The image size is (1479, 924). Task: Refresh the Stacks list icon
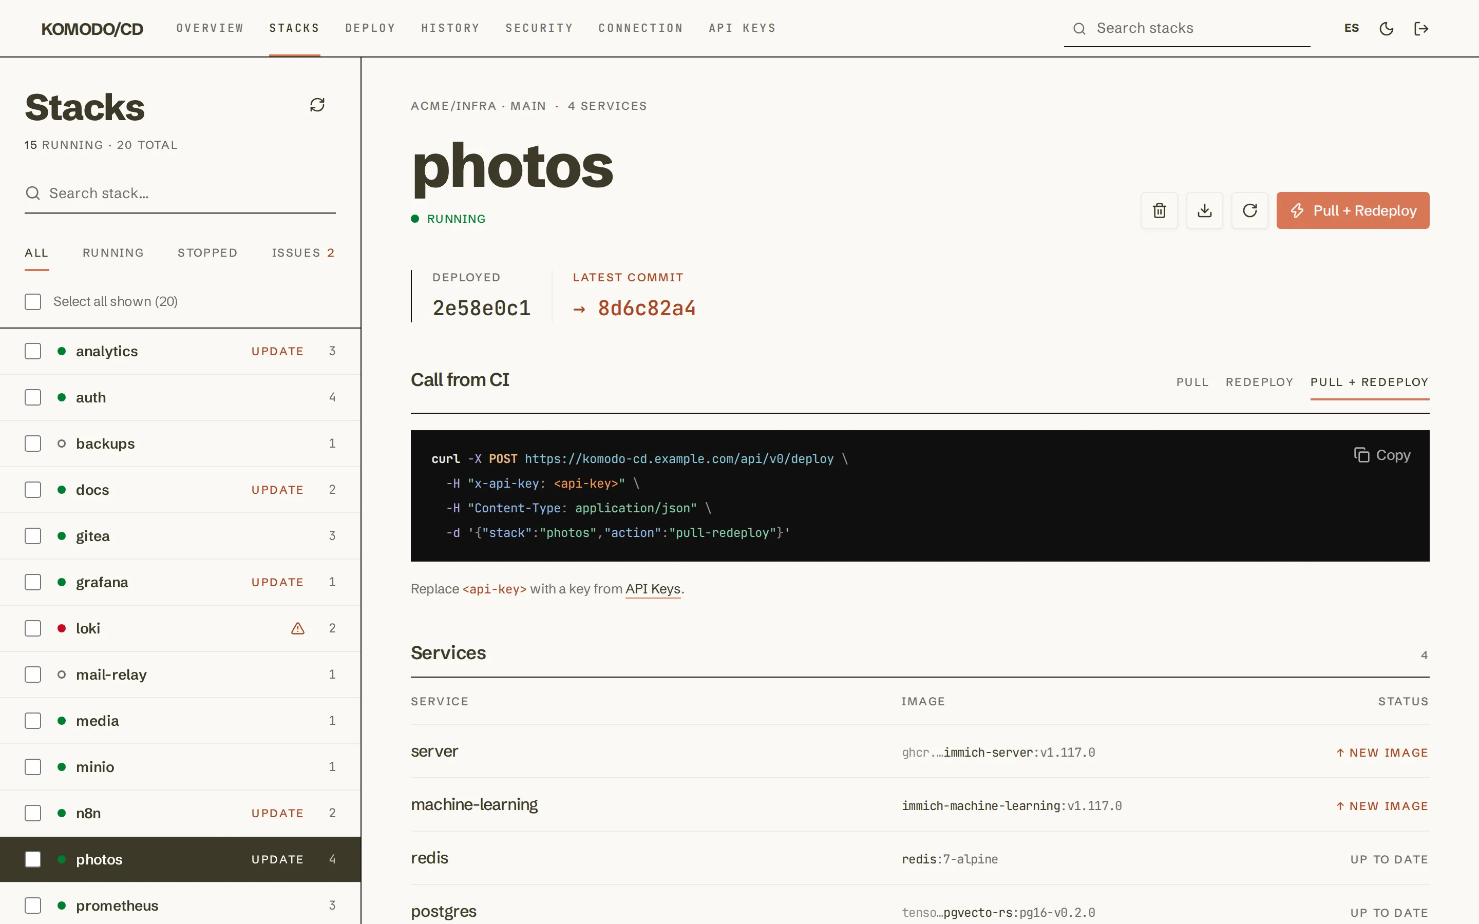(317, 105)
